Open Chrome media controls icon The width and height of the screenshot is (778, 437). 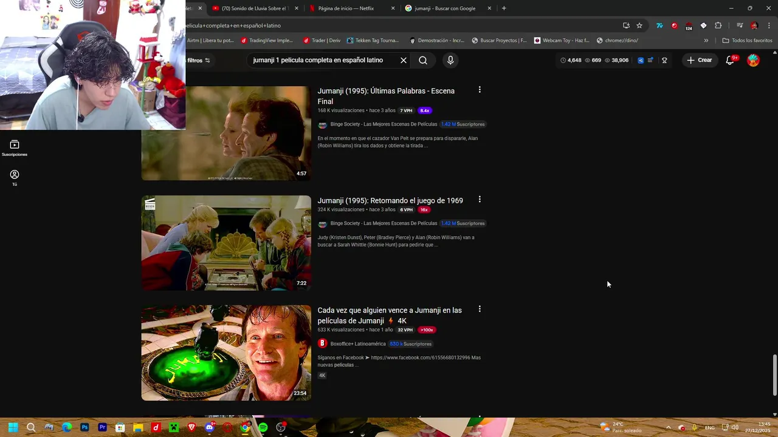[739, 25]
